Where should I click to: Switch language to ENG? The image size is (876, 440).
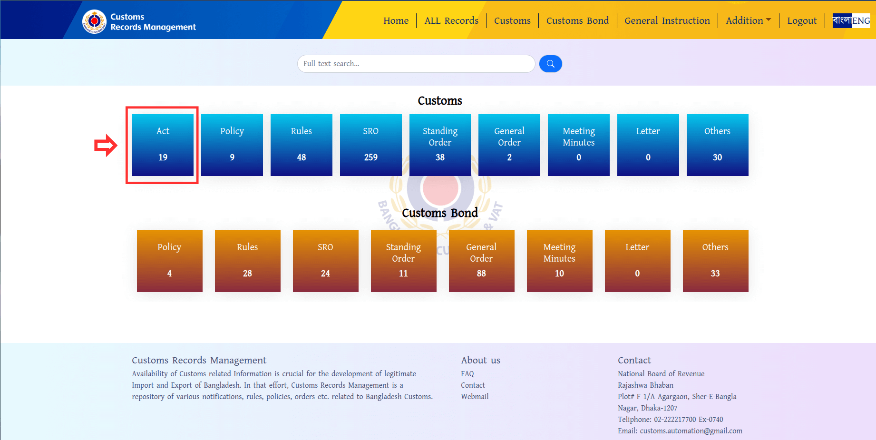[861, 20]
